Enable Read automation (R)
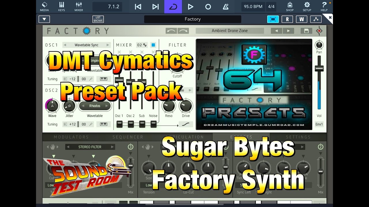The image size is (369, 207). coord(287,19)
